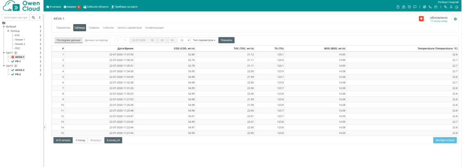
Task: Switch to 'События' tab
Action: pos(108,27)
